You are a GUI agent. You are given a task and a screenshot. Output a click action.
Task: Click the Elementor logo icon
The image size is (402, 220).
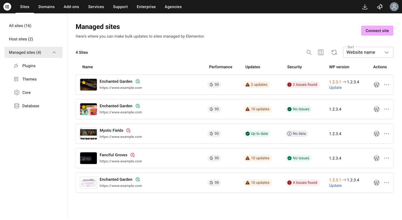pos(7,7)
